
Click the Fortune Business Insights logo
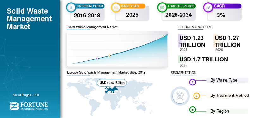[x=29, y=106]
